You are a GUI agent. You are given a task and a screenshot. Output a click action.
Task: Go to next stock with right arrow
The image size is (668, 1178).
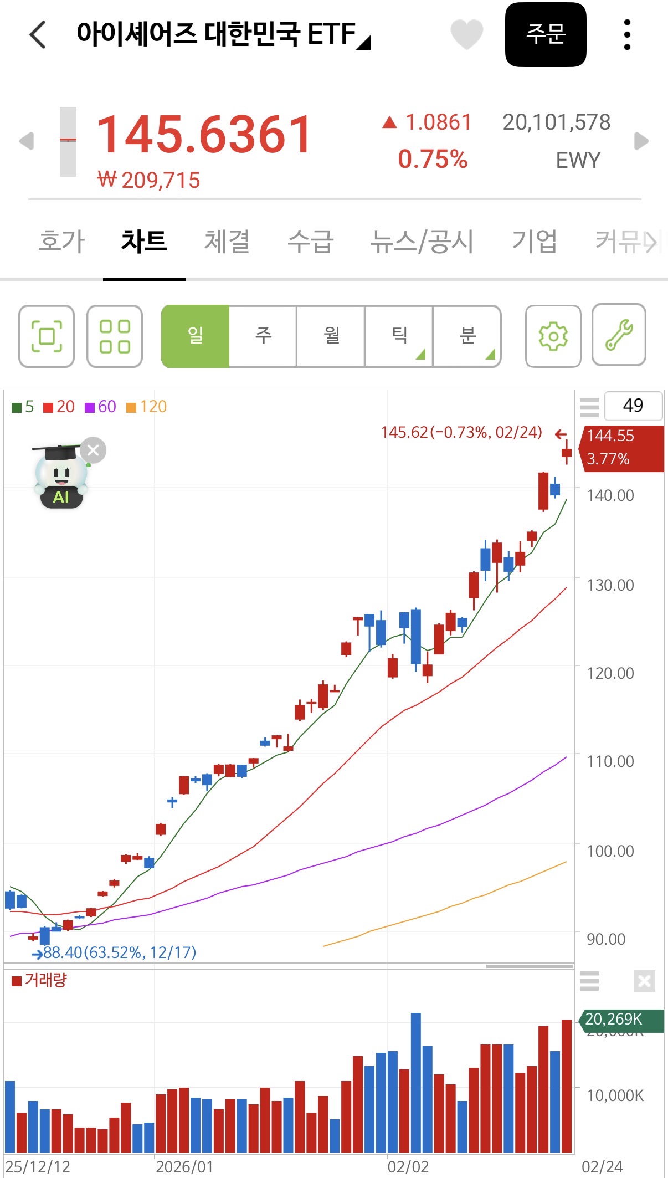(x=641, y=141)
